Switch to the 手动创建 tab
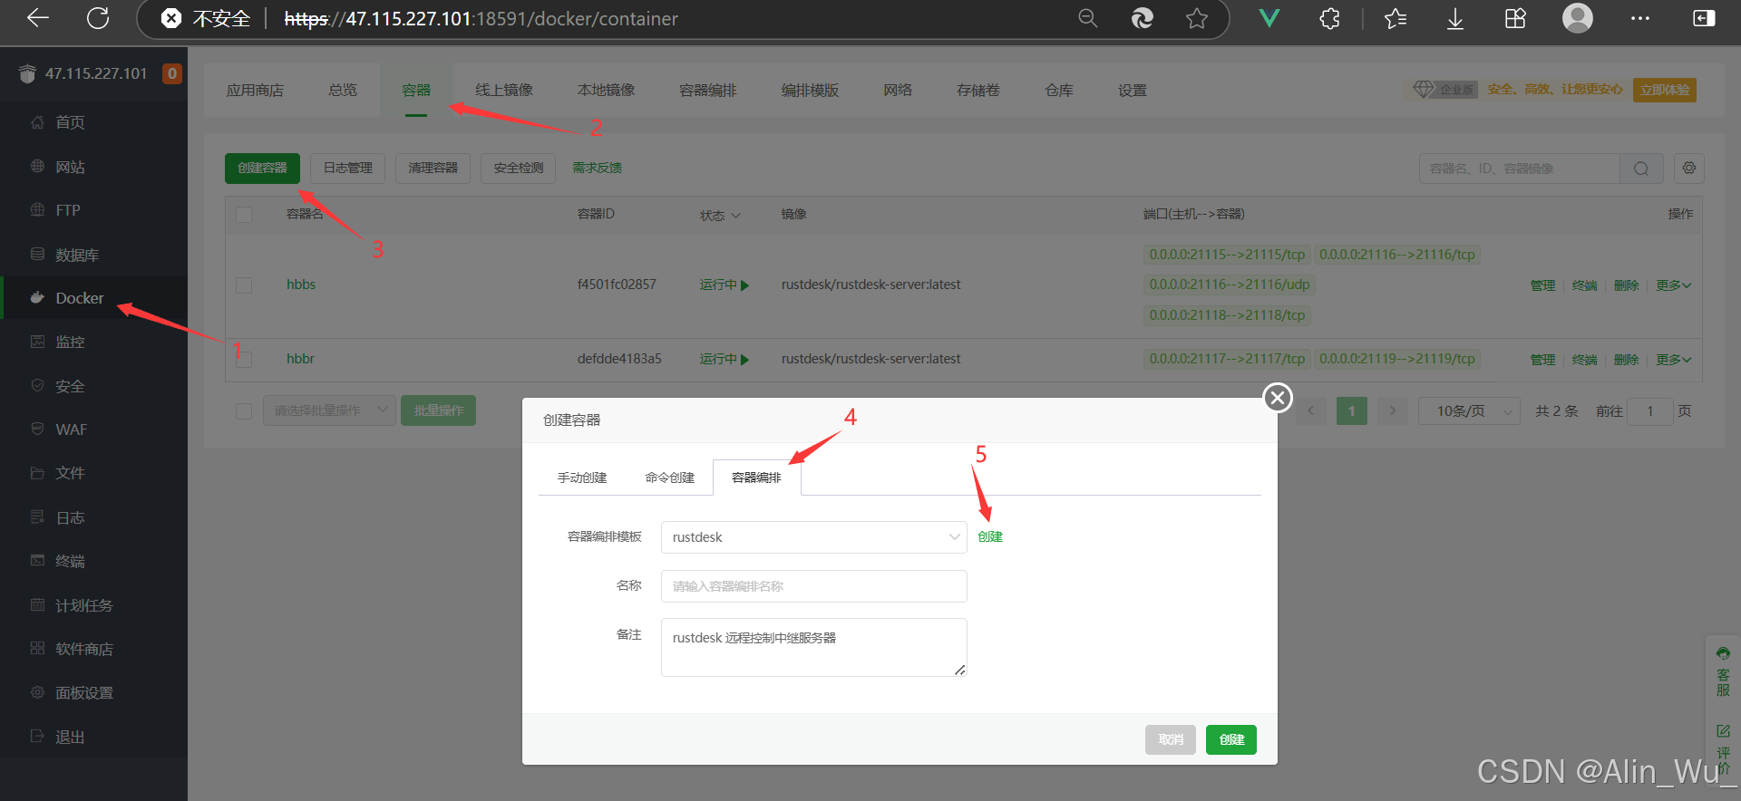This screenshot has width=1741, height=801. tap(582, 478)
